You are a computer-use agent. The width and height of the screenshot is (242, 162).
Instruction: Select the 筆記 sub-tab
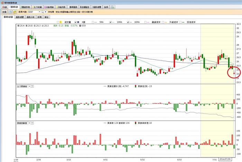tap(46, 17)
